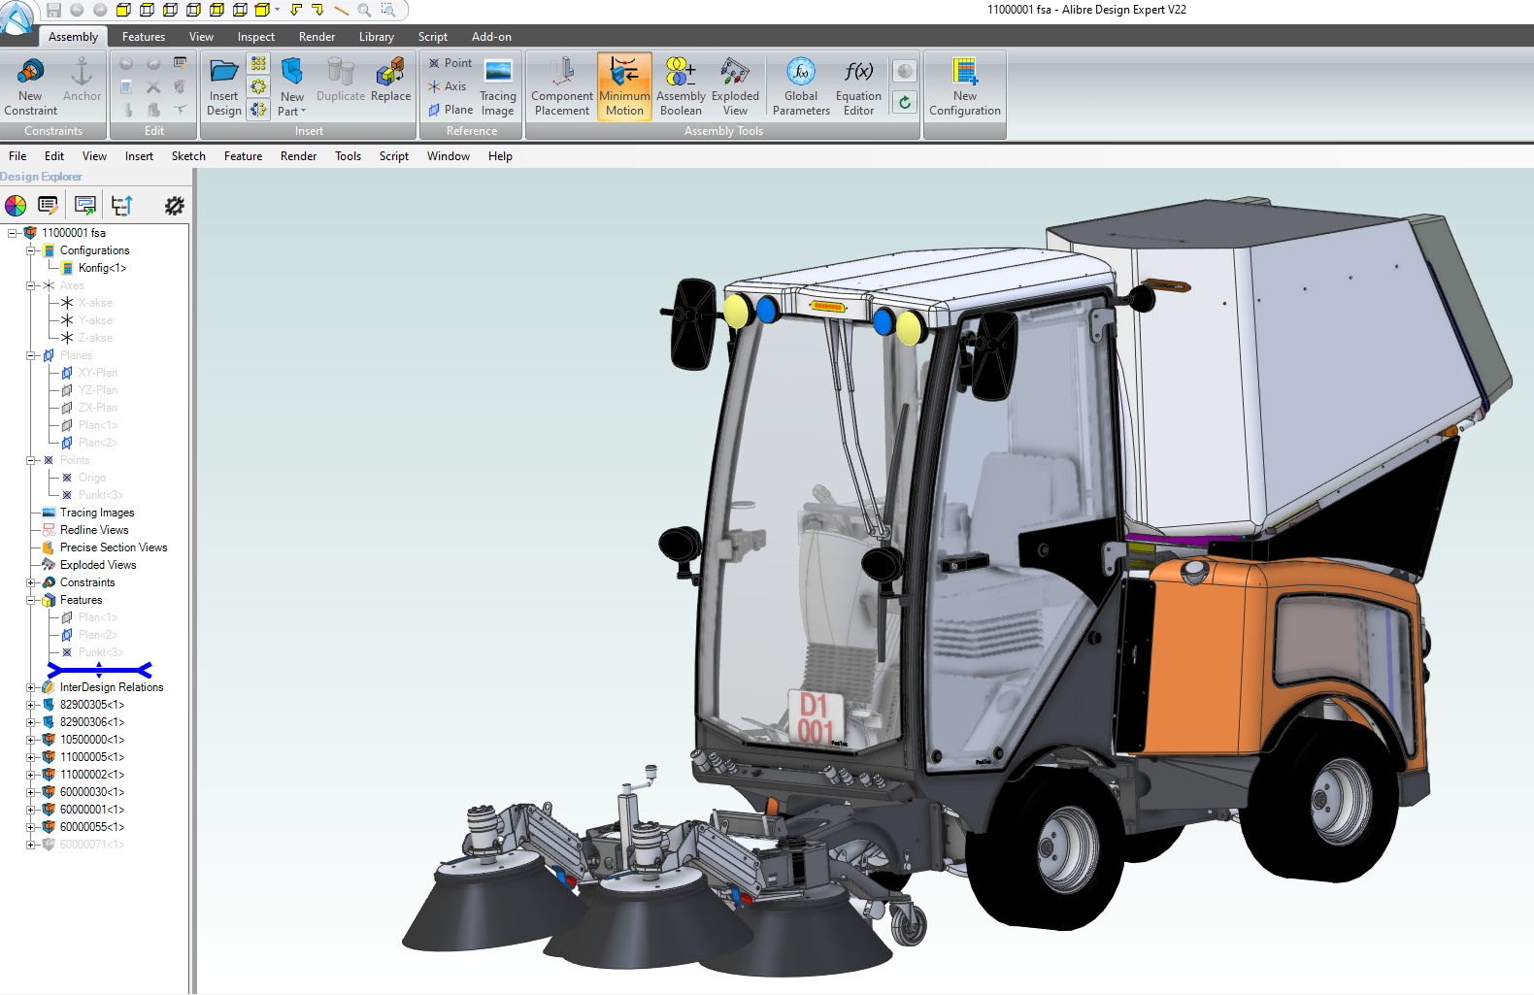Open Global Parameters
The width and height of the screenshot is (1534, 995).
pos(801,86)
